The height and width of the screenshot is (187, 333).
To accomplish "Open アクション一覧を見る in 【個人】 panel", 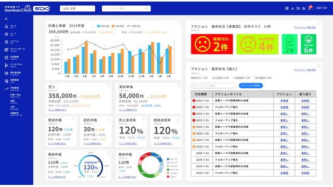I will click(x=305, y=70).
